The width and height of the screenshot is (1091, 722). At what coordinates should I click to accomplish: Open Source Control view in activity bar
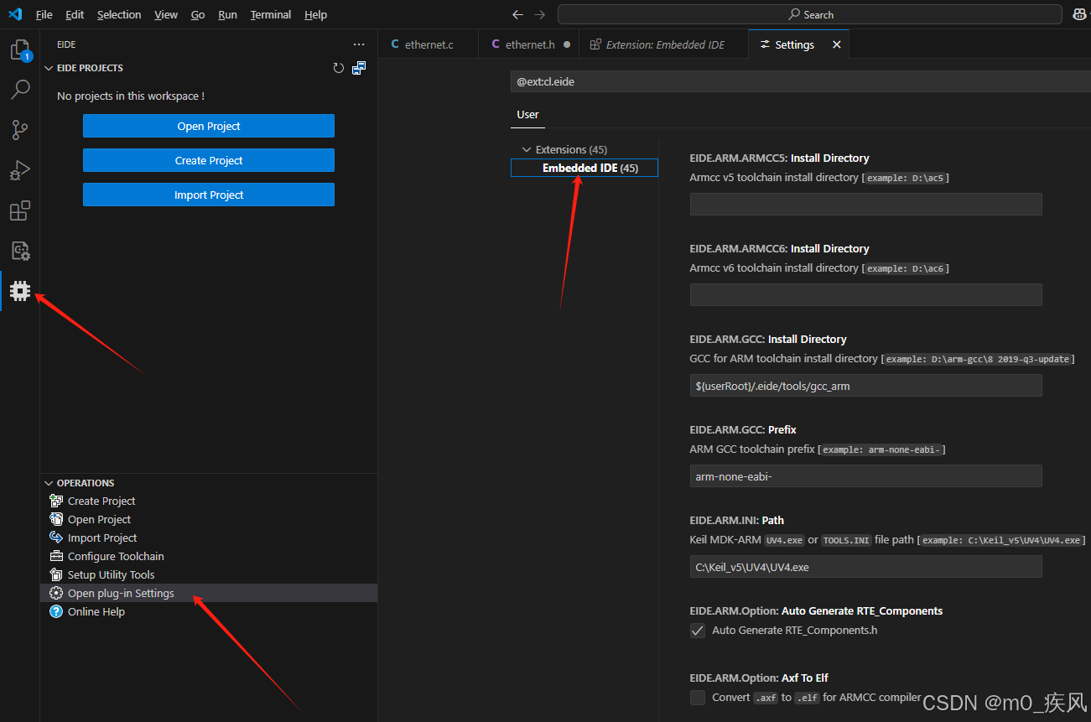point(19,130)
